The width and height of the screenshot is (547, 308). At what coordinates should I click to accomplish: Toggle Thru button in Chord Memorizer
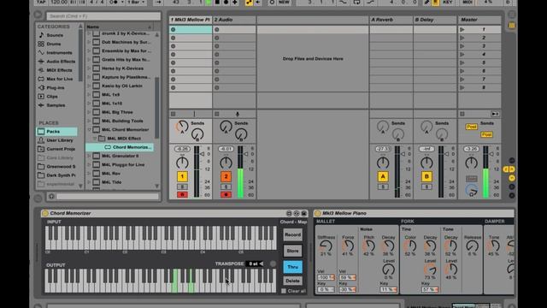pyautogui.click(x=292, y=267)
